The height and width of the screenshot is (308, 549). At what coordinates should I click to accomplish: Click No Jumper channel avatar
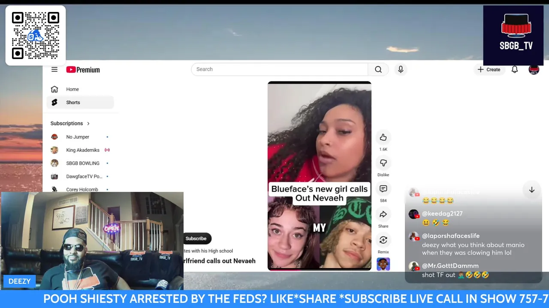click(54, 137)
